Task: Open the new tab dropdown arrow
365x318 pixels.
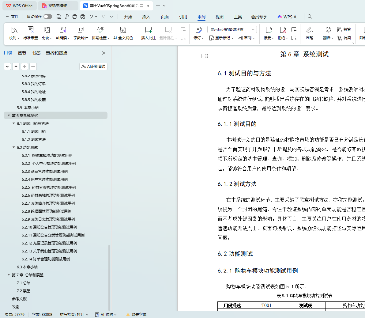Action: [x=164, y=6]
